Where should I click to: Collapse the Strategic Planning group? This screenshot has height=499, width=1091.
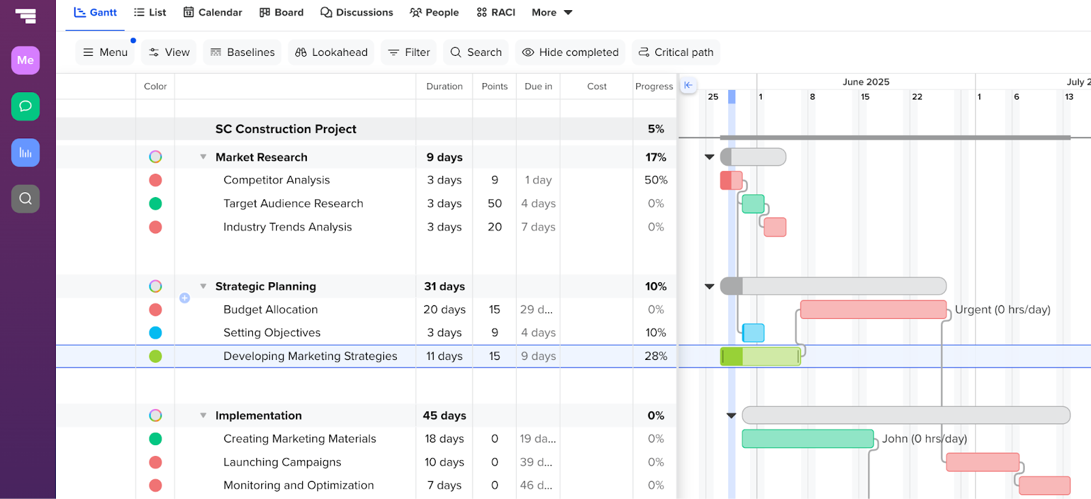203,286
